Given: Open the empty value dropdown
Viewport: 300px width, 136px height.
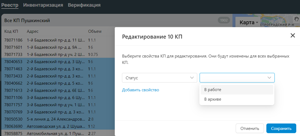Looking at the screenshot, I should [x=237, y=78].
